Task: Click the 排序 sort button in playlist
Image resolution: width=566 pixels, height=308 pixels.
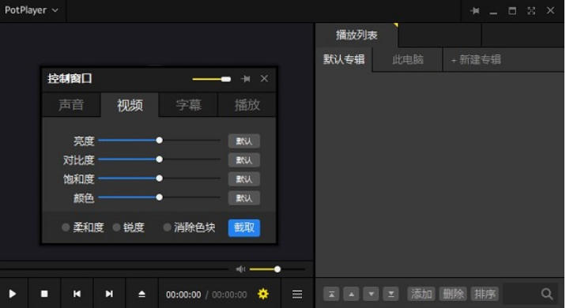Action: tap(485, 294)
